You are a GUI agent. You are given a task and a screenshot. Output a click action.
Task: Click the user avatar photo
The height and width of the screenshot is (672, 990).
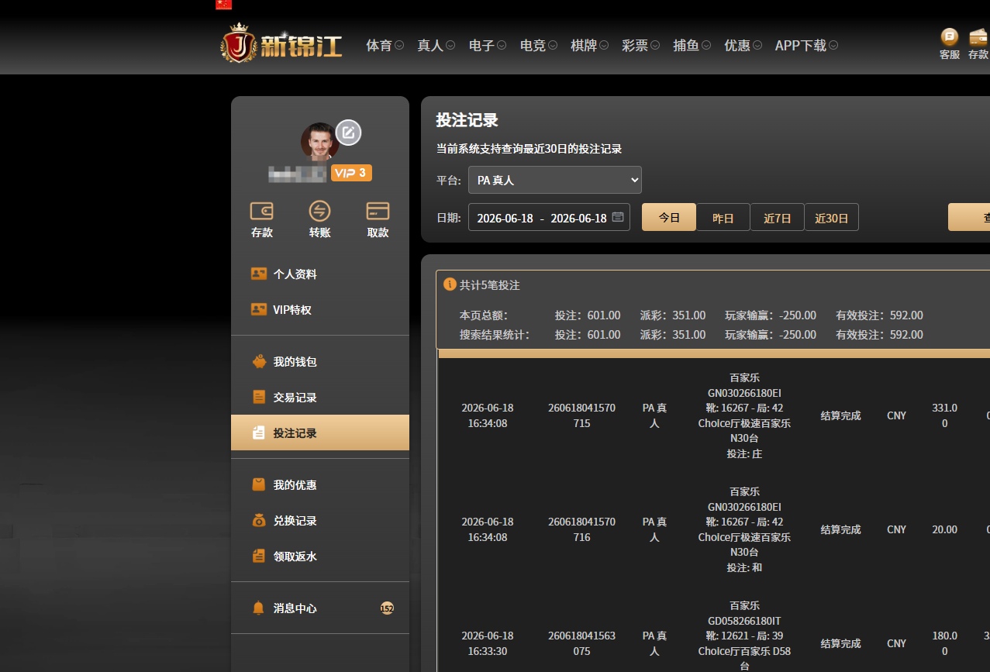tap(319, 142)
